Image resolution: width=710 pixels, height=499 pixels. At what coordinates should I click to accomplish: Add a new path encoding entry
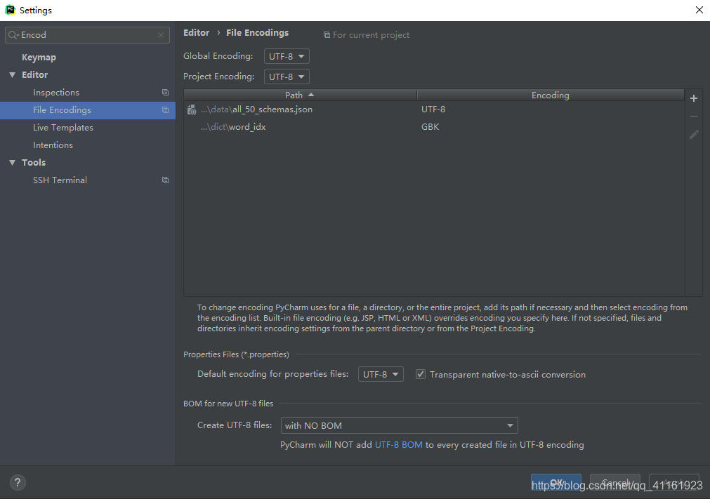pos(693,98)
